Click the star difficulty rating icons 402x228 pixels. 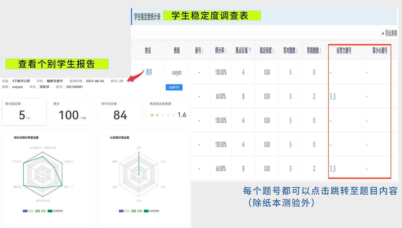pos(163,115)
